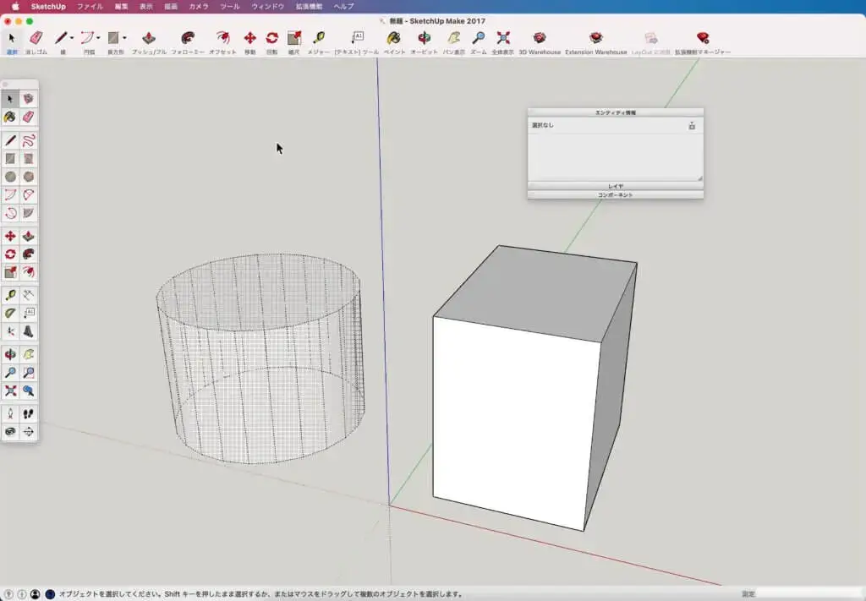Toggle the details icon beside 選択なし
Image resolution: width=866 pixels, height=601 pixels.
(x=692, y=126)
